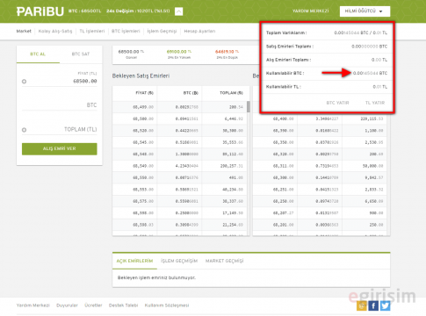Switch to the BTC SAT tab
426x316 pixels.
tap(81, 54)
